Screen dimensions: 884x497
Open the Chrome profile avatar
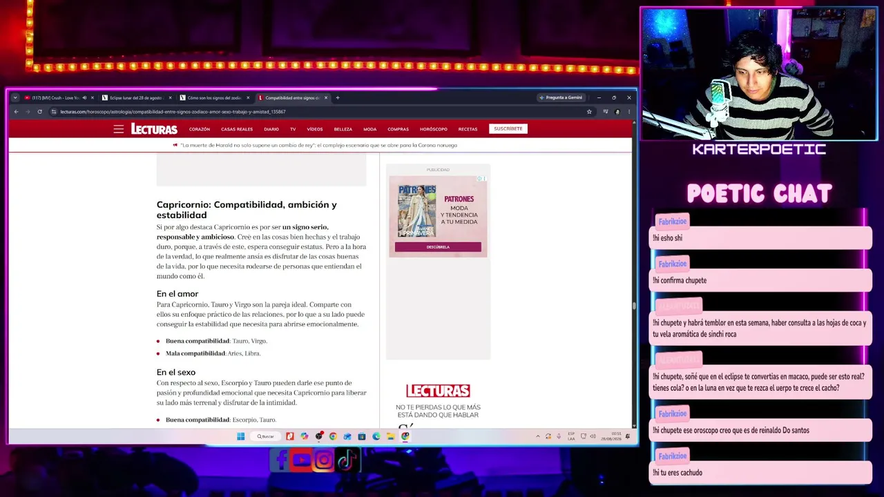[617, 112]
